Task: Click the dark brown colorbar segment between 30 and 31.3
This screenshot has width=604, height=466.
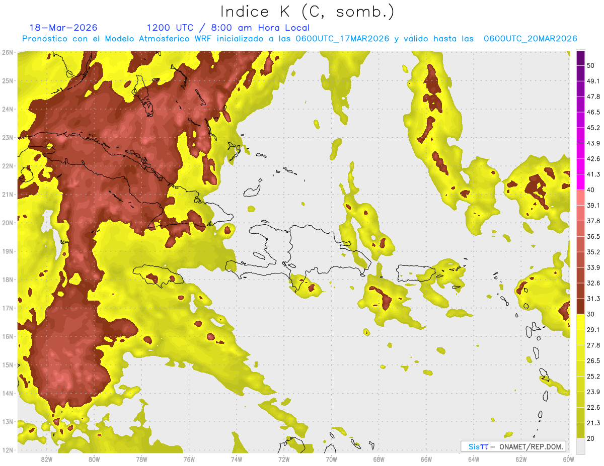Action: tap(580, 306)
